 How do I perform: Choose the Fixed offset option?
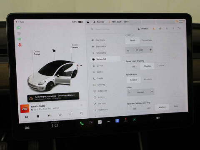coord(132,40)
